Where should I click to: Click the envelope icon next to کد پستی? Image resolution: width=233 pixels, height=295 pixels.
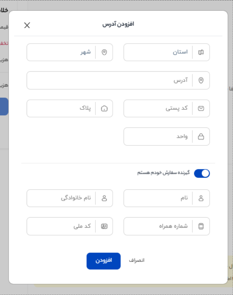point(201,108)
